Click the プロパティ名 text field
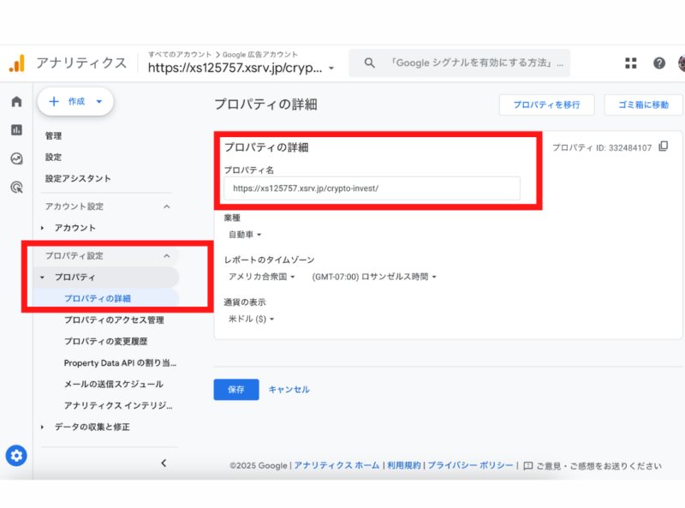This screenshot has width=685, height=508. [x=372, y=188]
